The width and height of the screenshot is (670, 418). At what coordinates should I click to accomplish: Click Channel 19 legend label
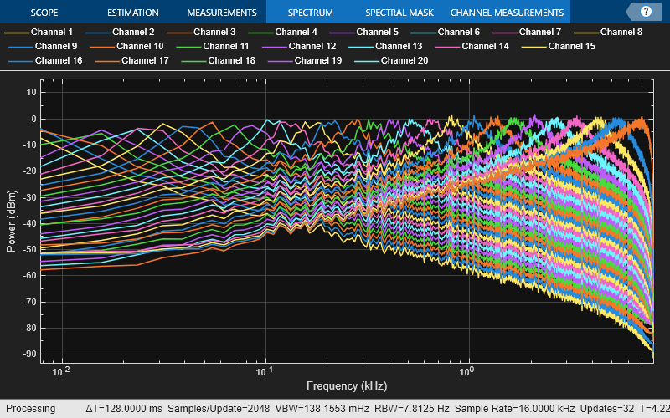coord(318,60)
